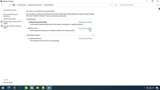
Task: Open the notification center icon
Action: click(157, 88)
